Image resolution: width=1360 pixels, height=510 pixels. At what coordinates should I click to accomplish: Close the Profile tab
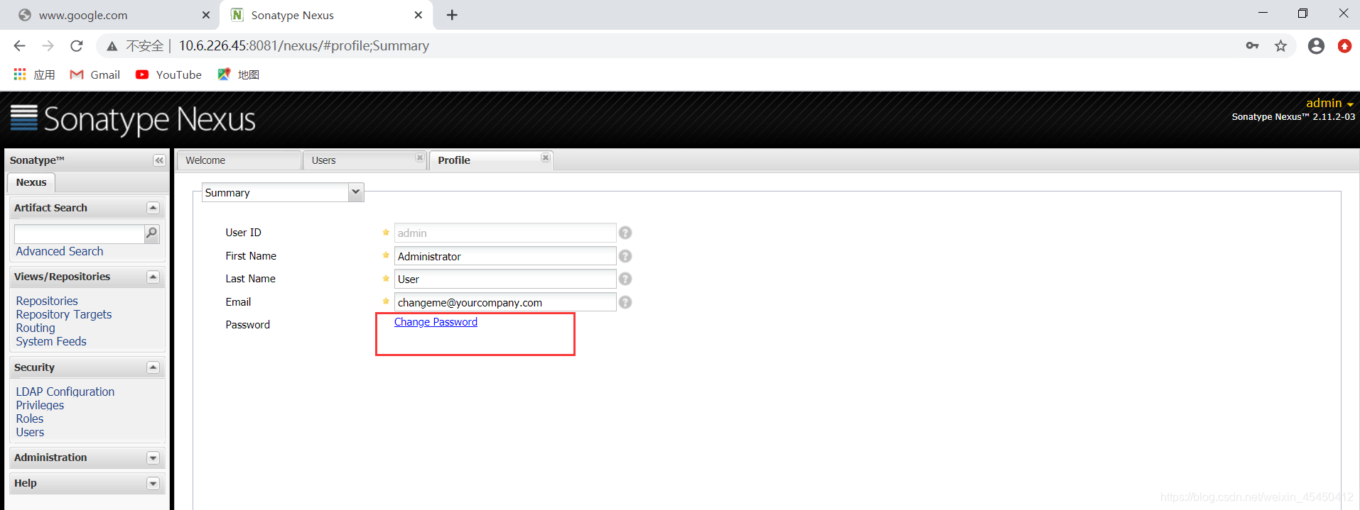click(x=545, y=157)
